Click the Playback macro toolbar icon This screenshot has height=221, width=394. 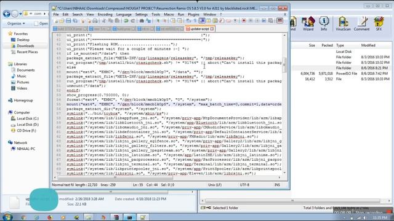tap(257, 21)
